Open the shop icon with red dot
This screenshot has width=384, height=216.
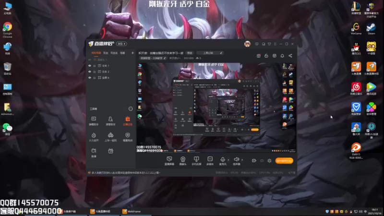tap(259, 56)
